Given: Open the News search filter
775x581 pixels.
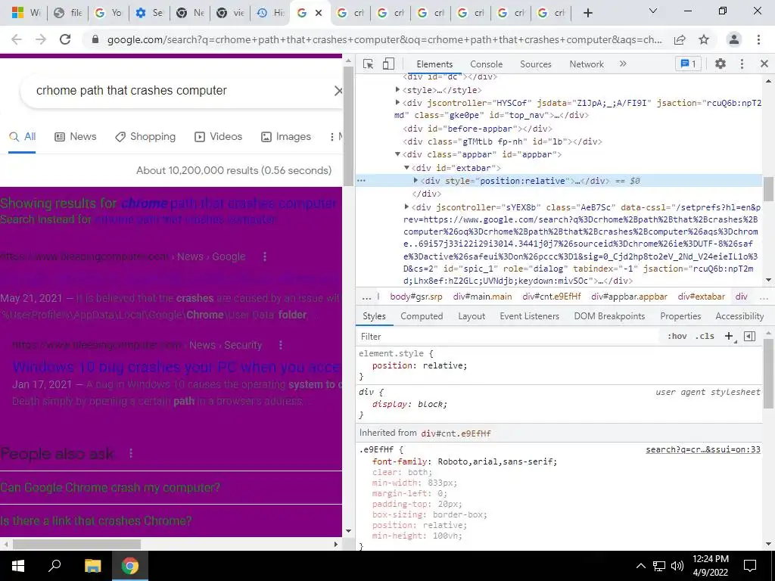Looking at the screenshot, I should pyautogui.click(x=75, y=137).
